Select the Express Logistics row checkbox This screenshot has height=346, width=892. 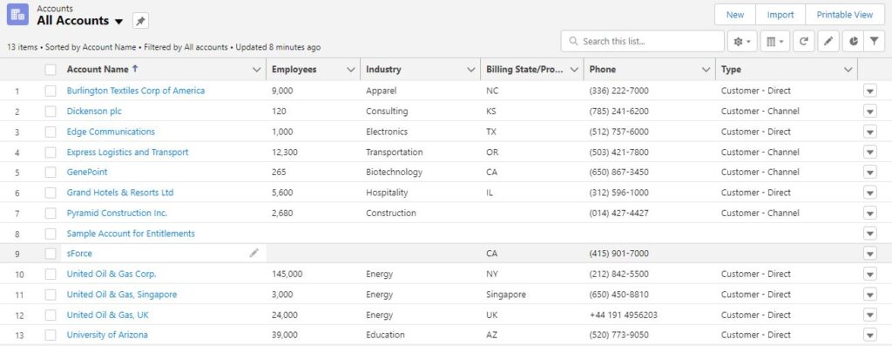coord(51,153)
